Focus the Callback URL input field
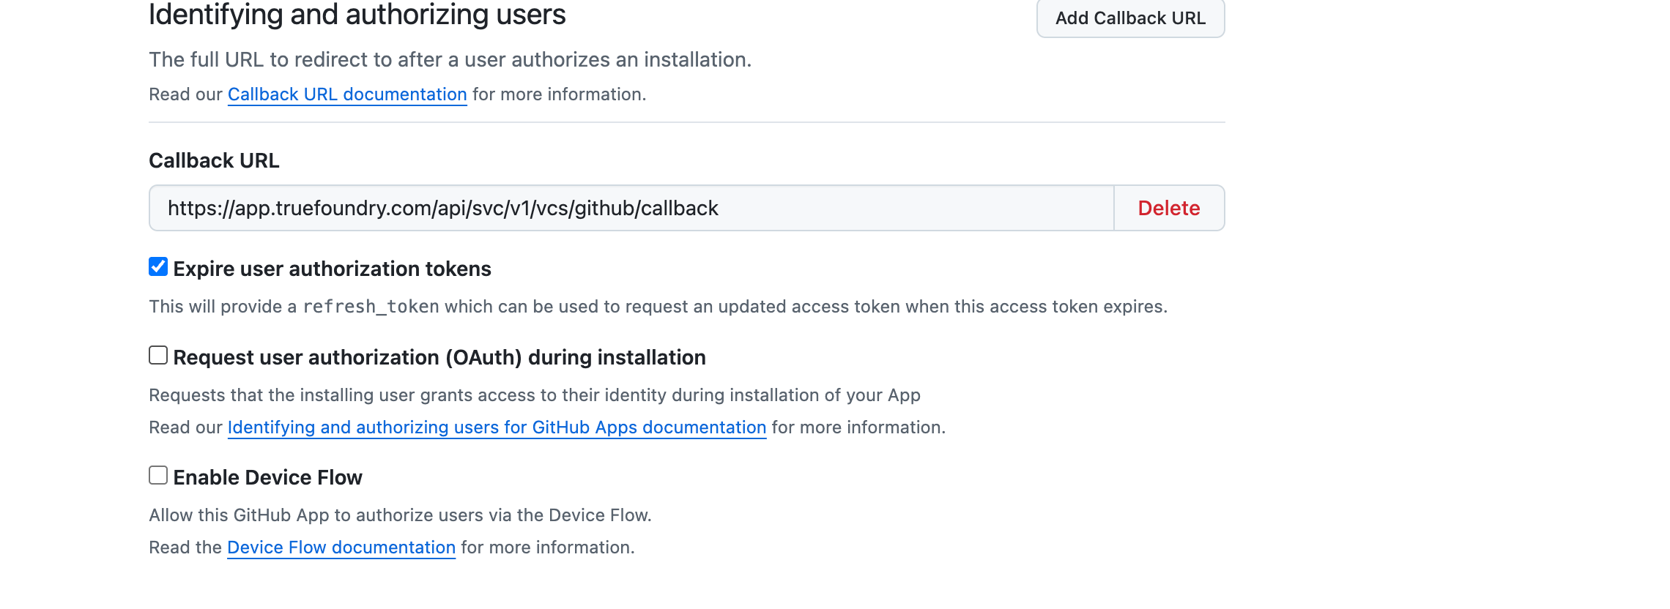This screenshot has width=1670, height=609. pos(631,209)
